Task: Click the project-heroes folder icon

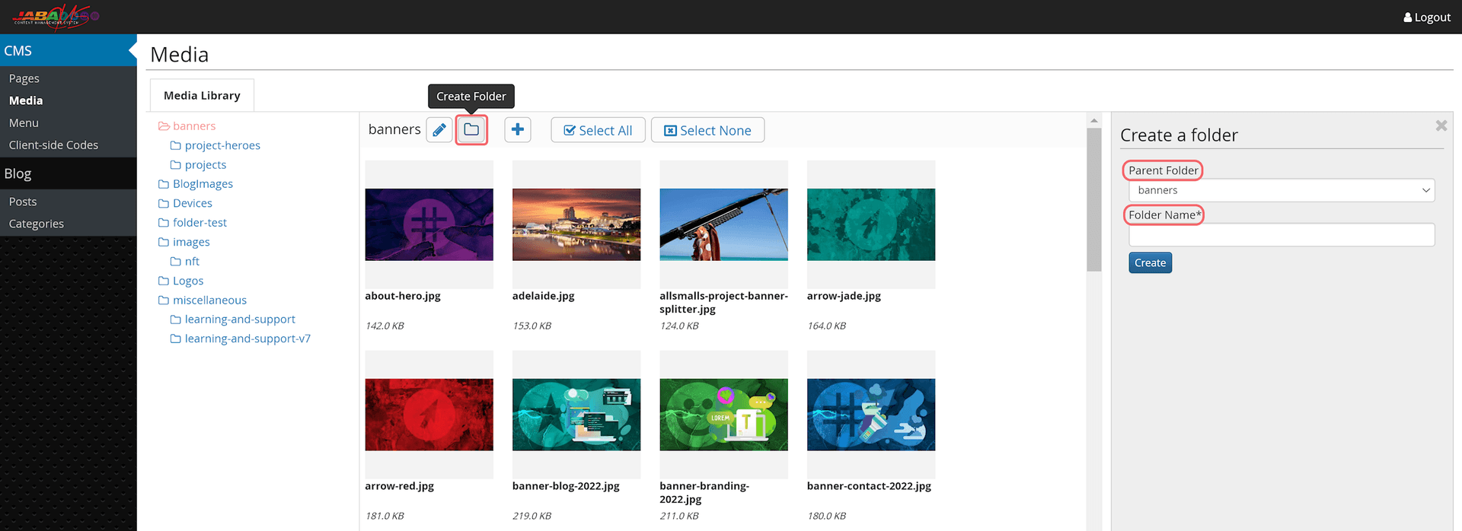Action: 175,145
